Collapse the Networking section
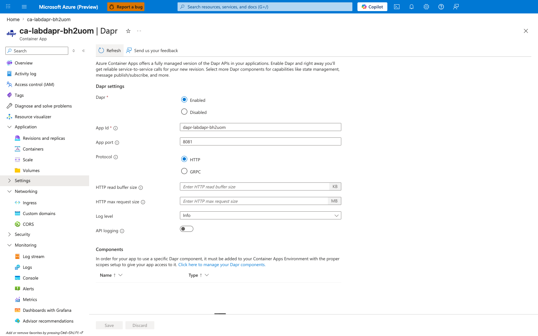This screenshot has width=538, height=336. 9,191
